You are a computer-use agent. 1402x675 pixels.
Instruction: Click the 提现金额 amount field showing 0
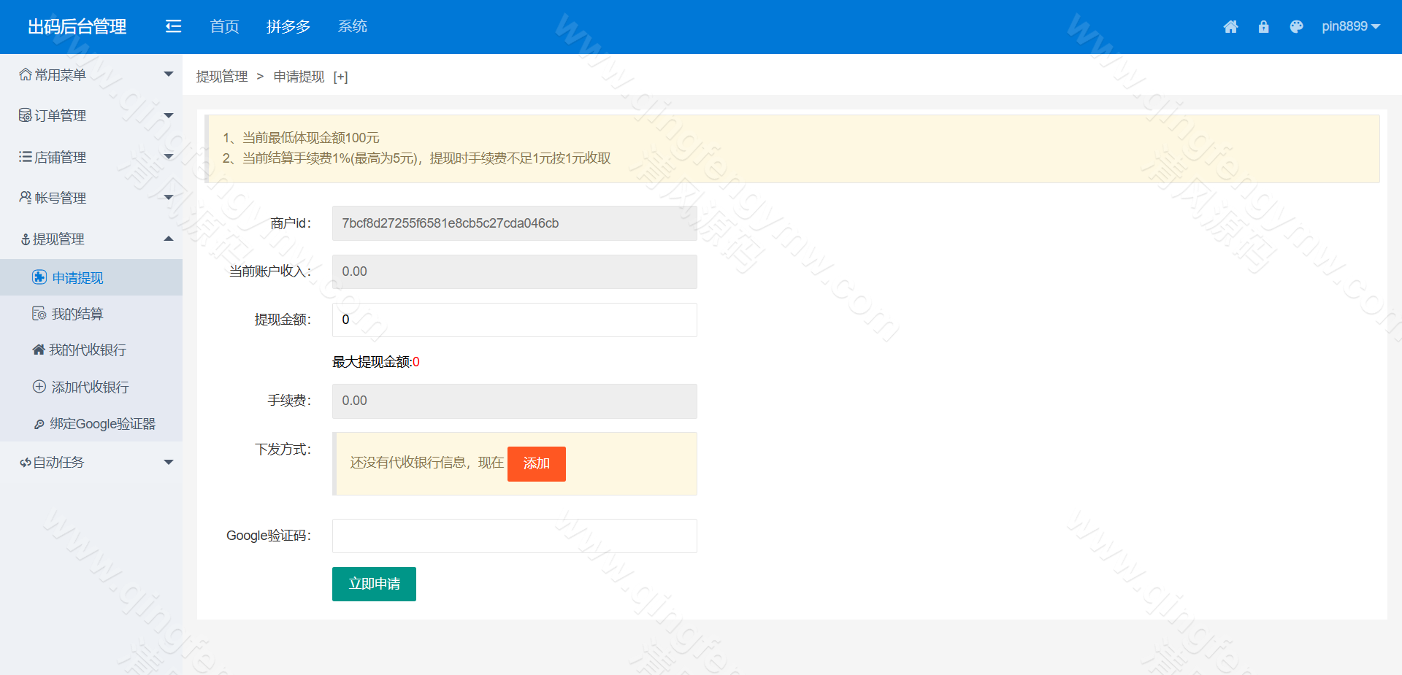coord(514,320)
